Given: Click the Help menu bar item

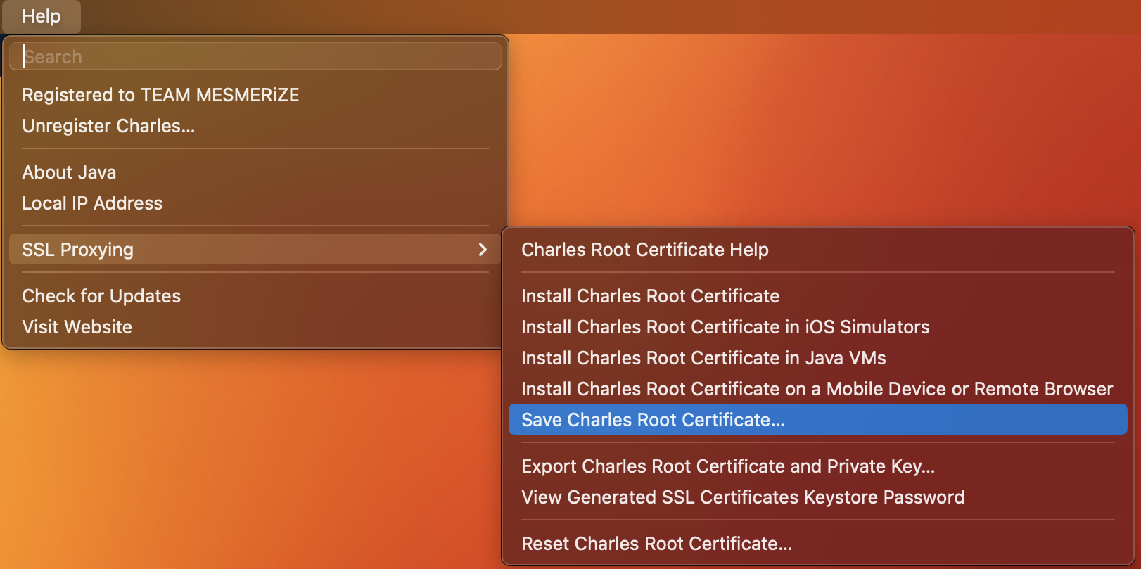Looking at the screenshot, I should pyautogui.click(x=41, y=16).
